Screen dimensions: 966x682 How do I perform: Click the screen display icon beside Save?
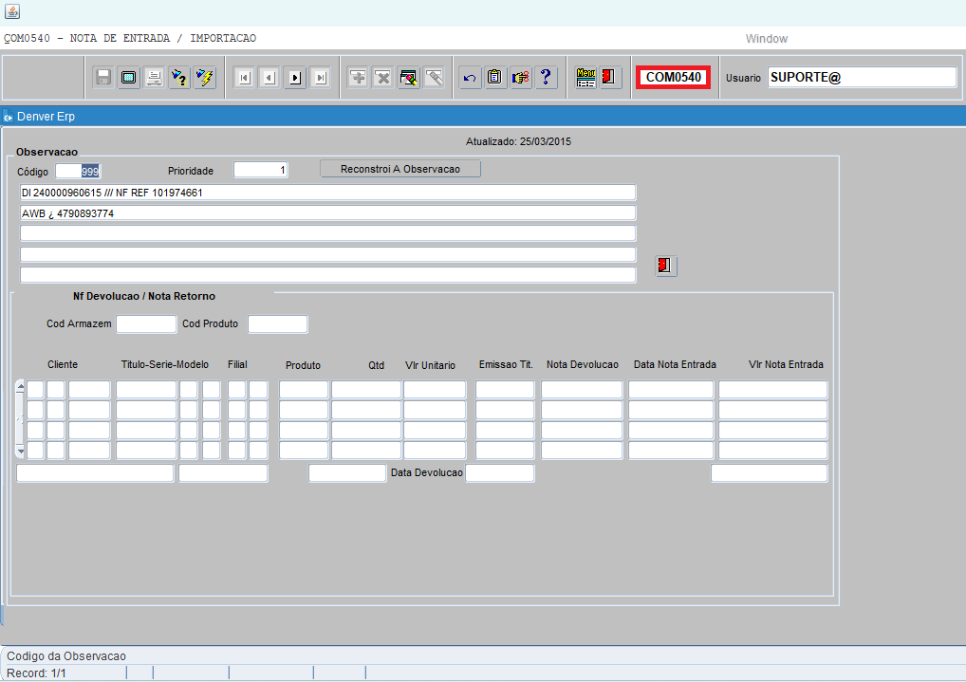(129, 78)
